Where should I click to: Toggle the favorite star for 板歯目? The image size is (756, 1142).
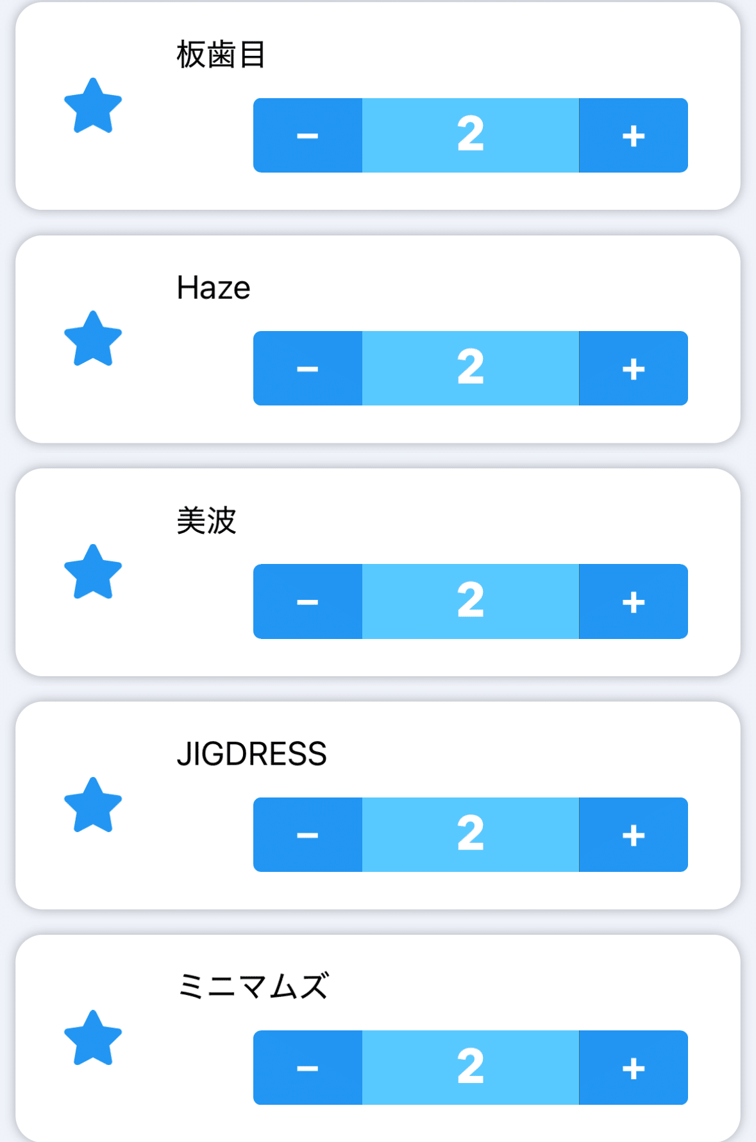[x=93, y=107]
